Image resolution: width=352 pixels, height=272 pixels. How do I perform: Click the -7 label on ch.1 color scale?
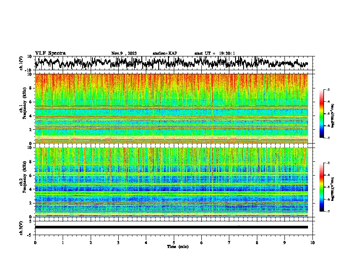[328, 138]
